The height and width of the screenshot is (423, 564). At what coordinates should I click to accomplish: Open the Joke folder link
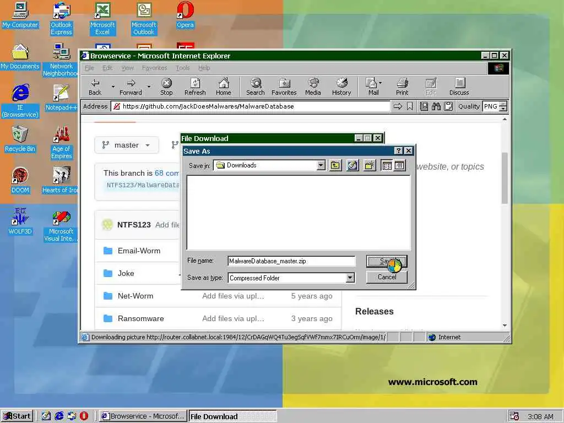[x=126, y=273]
